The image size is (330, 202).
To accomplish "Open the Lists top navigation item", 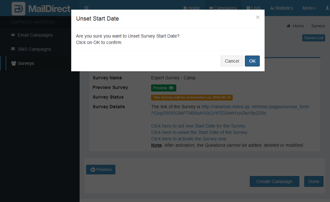I will click(254, 8).
